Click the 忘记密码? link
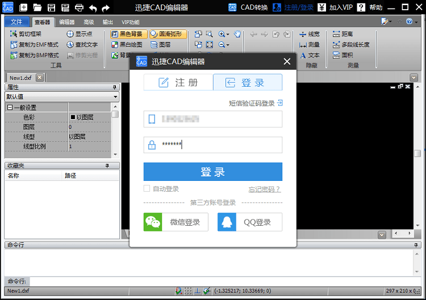Image resolution: width=426 pixels, height=300 pixels. (264, 189)
